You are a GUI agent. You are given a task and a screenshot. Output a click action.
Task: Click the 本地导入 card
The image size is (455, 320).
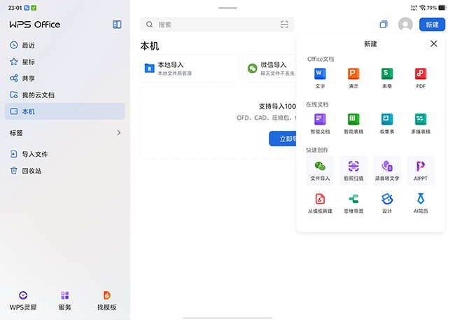[x=189, y=68]
